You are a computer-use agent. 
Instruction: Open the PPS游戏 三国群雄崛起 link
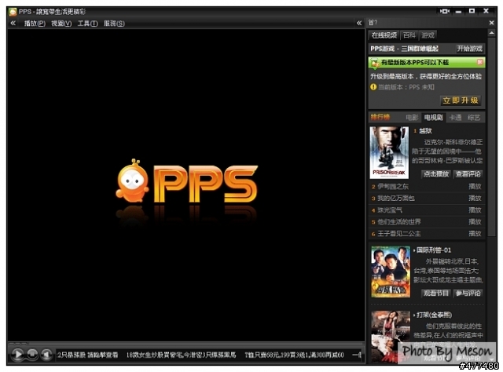point(404,49)
